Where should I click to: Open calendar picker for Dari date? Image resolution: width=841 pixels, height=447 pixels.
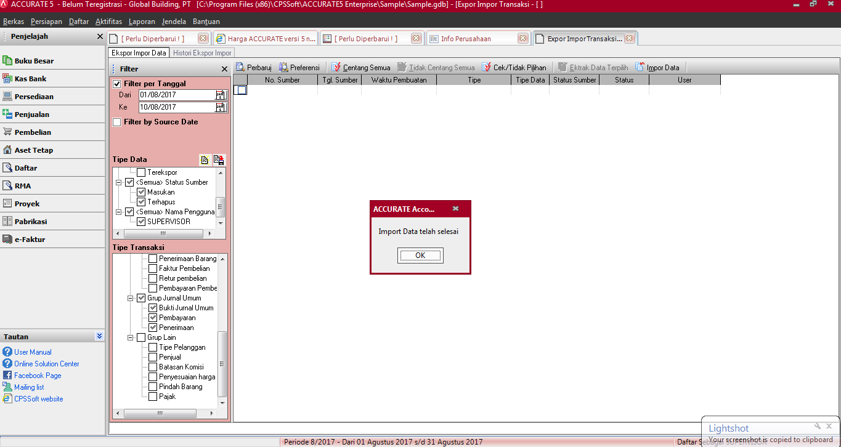[221, 95]
